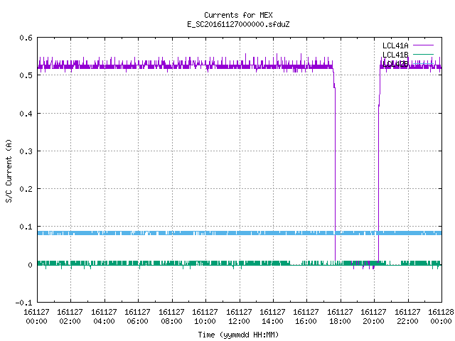The width and height of the screenshot is (455, 341).
Task: Click the -0.1 y-axis tick label
Action: click(x=23, y=303)
